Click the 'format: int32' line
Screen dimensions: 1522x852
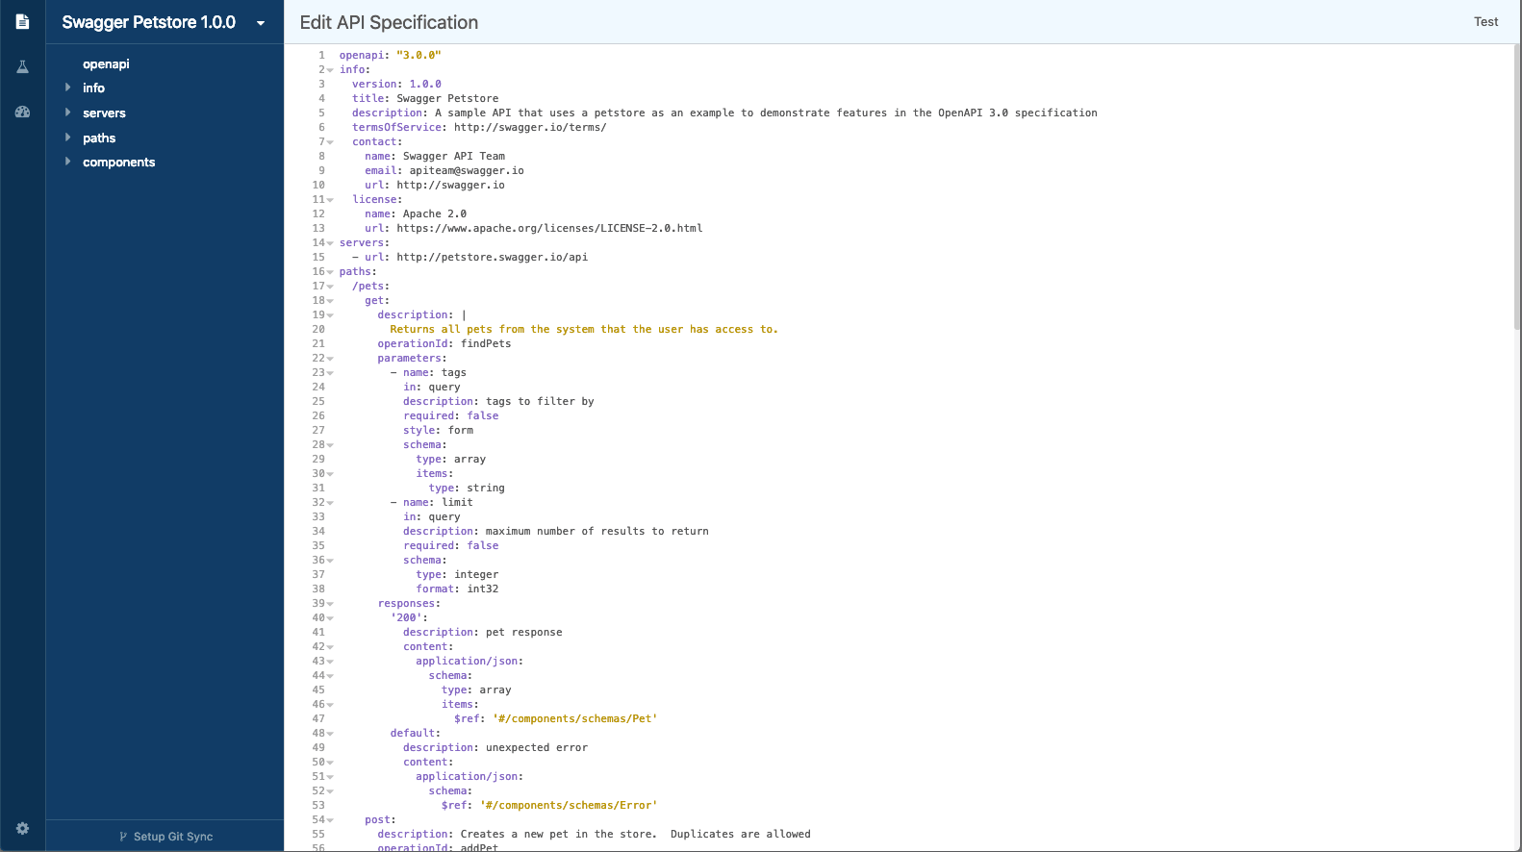[x=457, y=589]
